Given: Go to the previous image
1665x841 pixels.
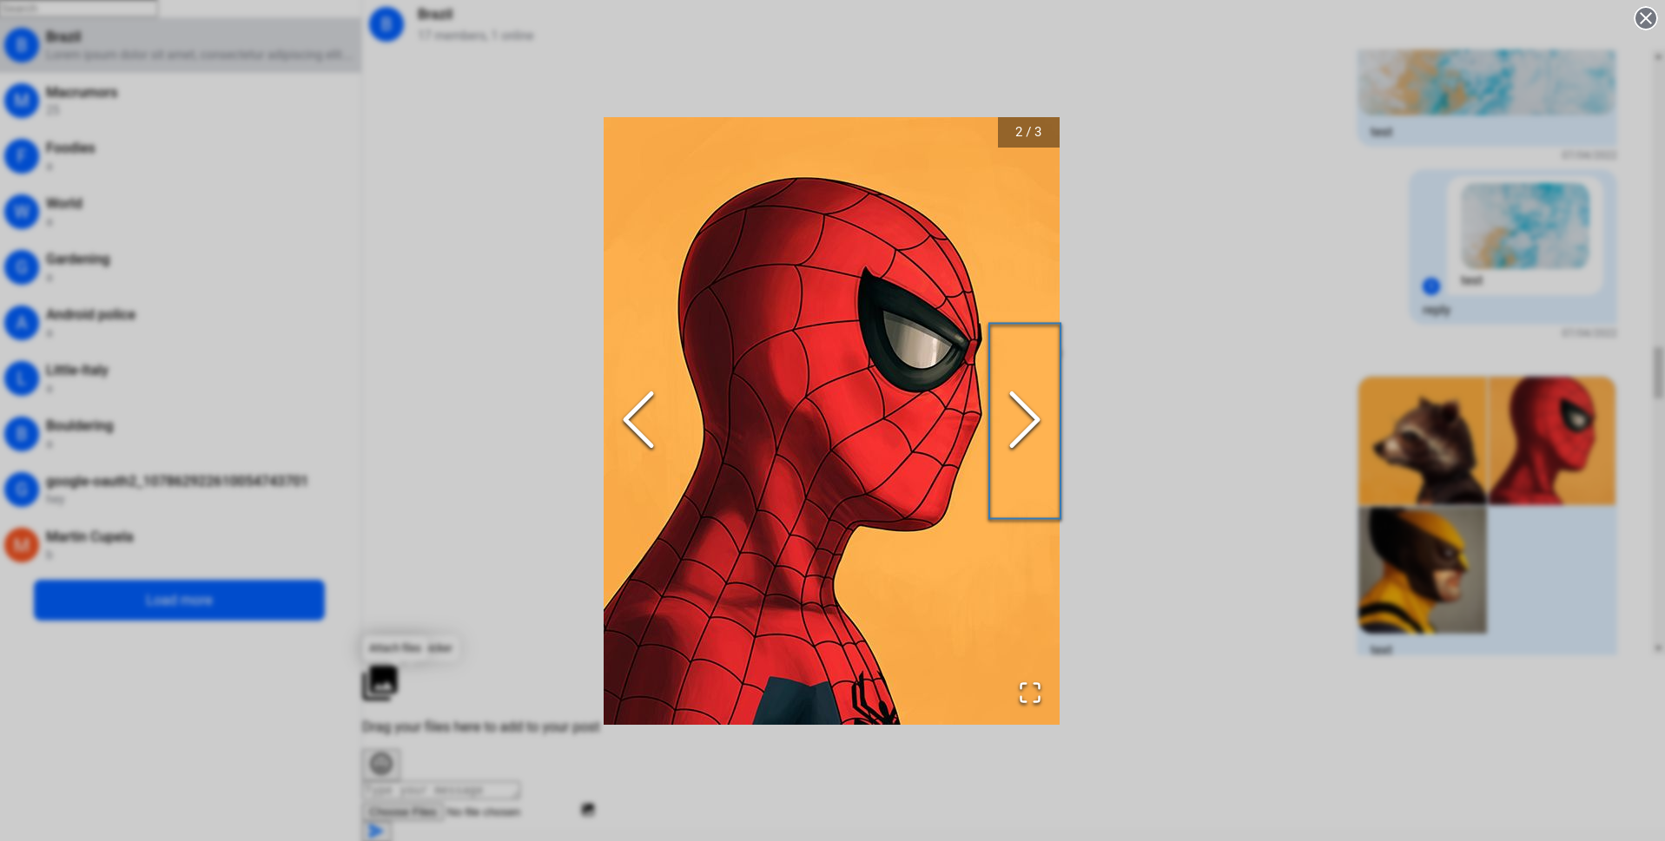Looking at the screenshot, I should (x=638, y=421).
